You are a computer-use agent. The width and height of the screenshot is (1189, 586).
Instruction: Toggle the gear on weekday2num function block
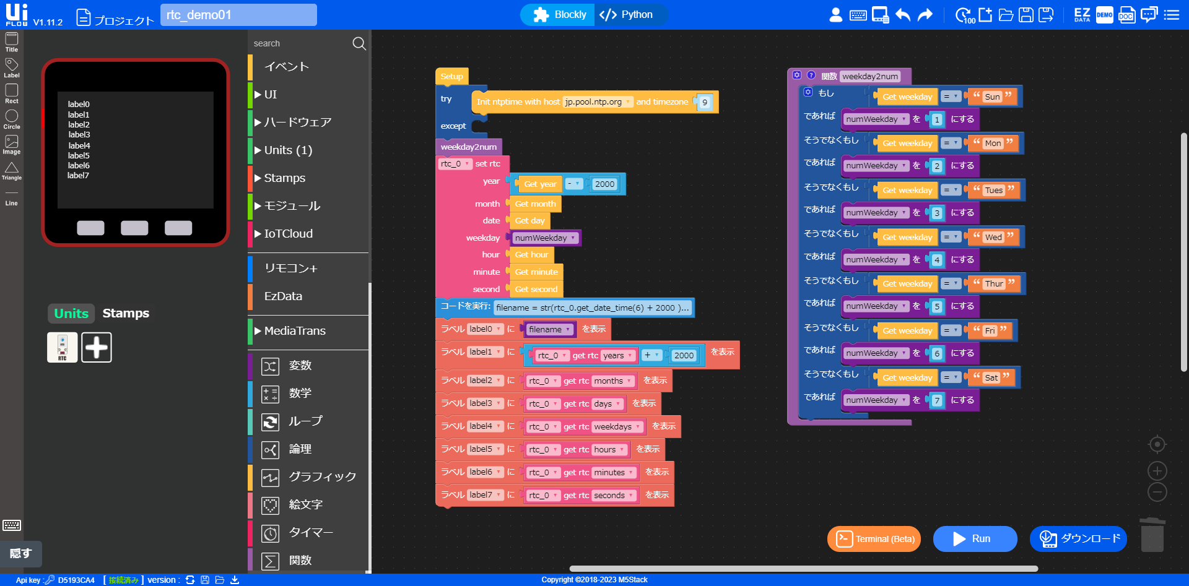[797, 75]
